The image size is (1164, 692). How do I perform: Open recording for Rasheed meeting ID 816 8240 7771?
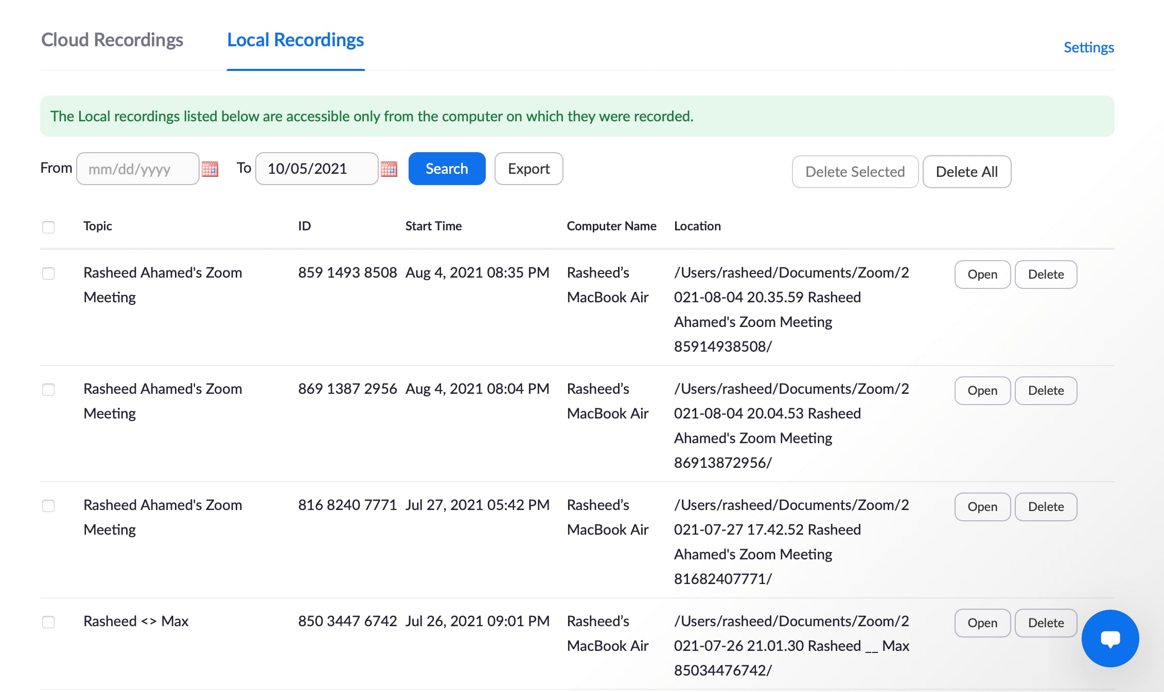coord(982,506)
